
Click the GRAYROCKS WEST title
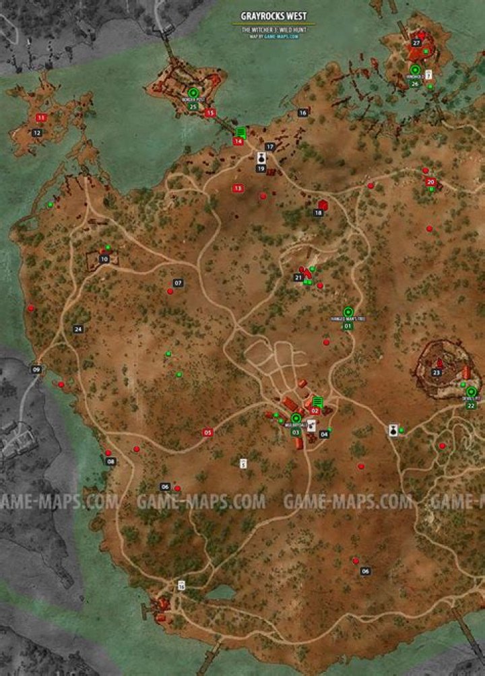(274, 16)
